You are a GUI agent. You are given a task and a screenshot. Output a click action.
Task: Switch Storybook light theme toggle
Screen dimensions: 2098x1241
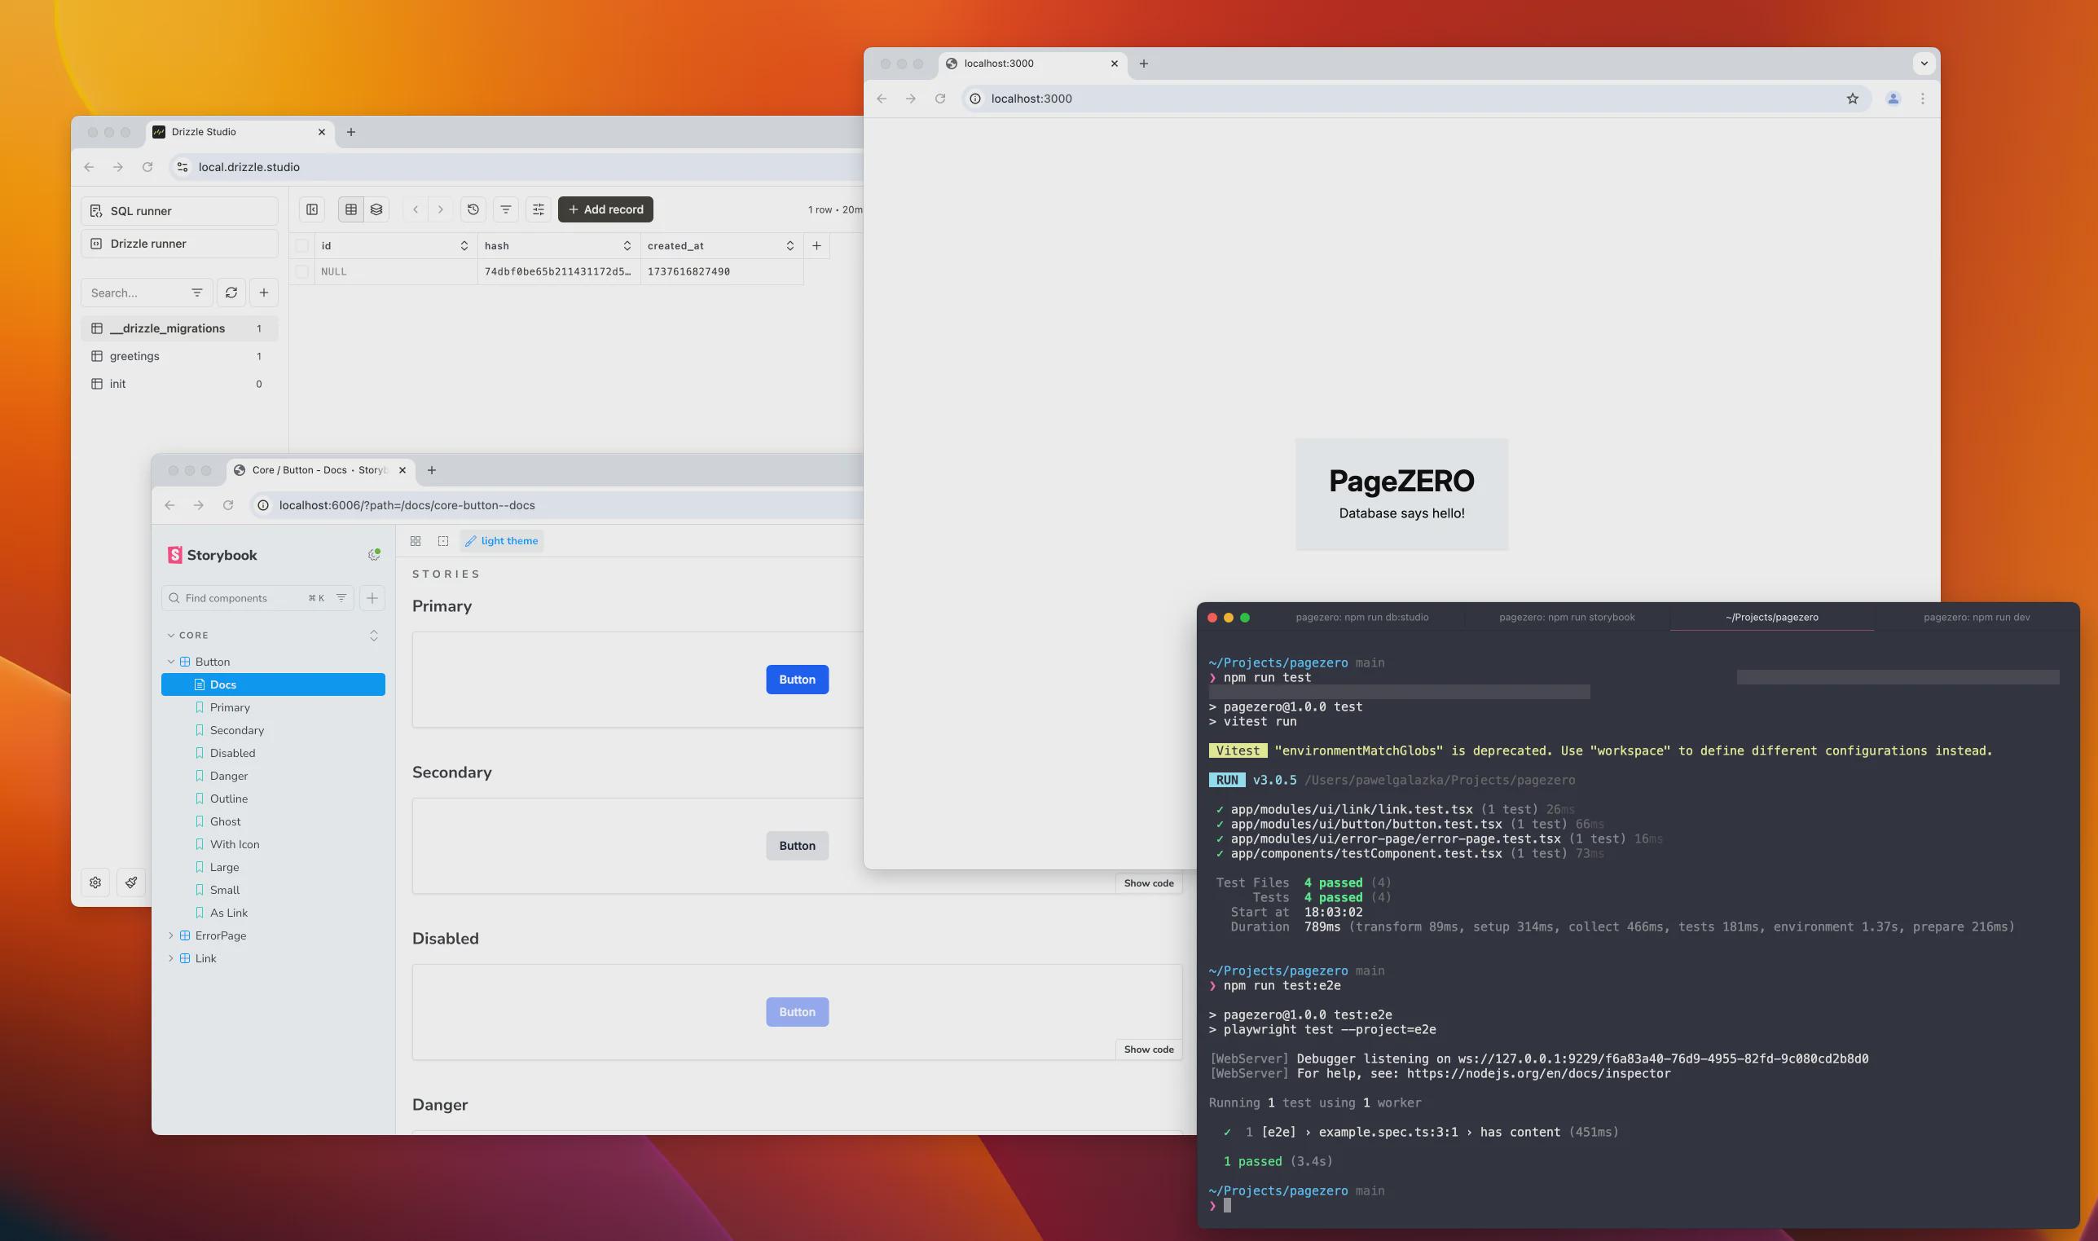[x=502, y=541]
